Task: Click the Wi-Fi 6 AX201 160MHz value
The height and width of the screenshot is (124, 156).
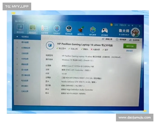Action: tap(73, 94)
